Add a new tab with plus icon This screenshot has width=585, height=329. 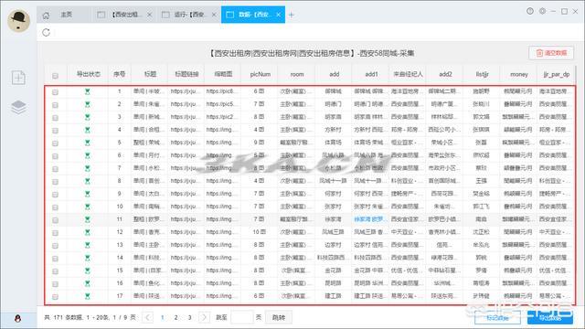[291, 15]
